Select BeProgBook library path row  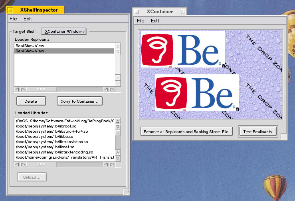(x=64, y=121)
